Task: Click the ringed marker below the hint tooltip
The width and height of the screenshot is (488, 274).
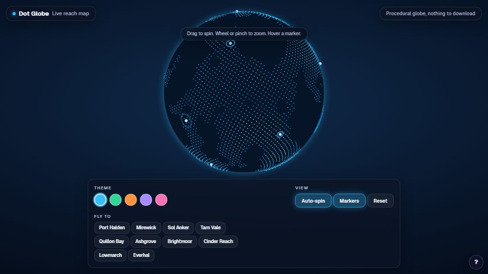Action: pos(230,43)
